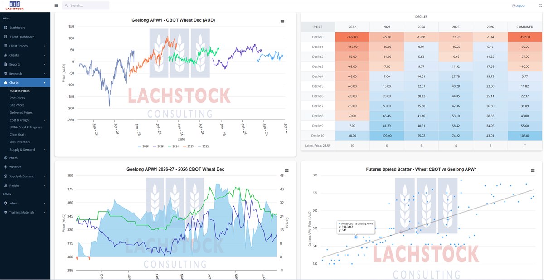Click the Prices dollar icon in the sidebar
The height and width of the screenshot is (280, 544).
pos(5,158)
